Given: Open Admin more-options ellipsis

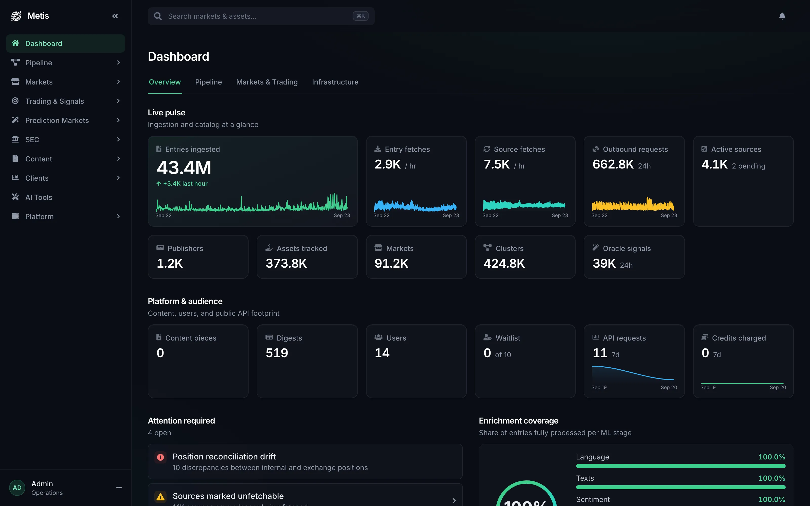Looking at the screenshot, I should [x=119, y=488].
